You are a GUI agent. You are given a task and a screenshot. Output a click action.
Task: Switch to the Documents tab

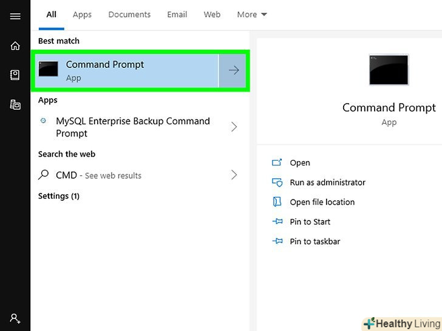click(129, 15)
